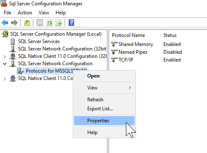Image resolution: width=207 pixels, height=153 pixels.
Task: Expand SQL Native Client 11.0 Configuration (32bit)
Action: (x=5, y=57)
